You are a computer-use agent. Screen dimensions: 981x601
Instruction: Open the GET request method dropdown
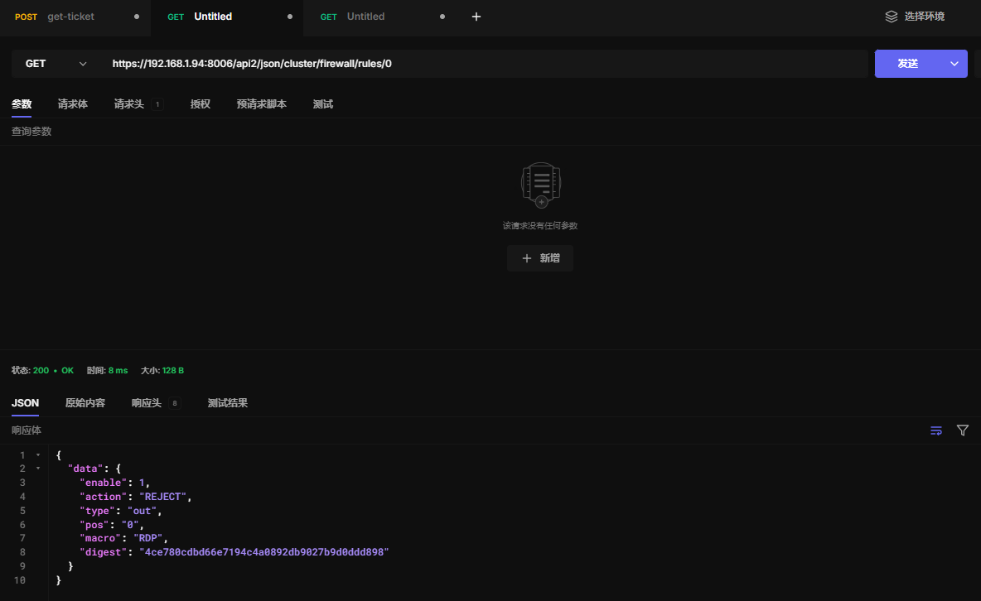pyautogui.click(x=56, y=64)
